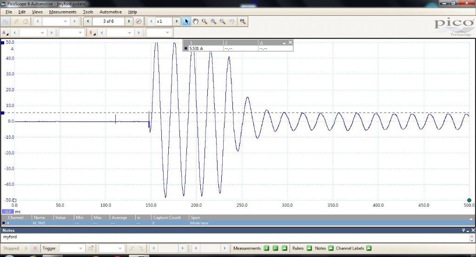Open the Edit menu

pyautogui.click(x=22, y=12)
